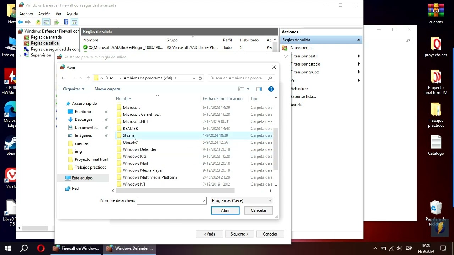The height and width of the screenshot is (255, 454).
Task: Open the Ayuda menu
Action: pos(72,14)
